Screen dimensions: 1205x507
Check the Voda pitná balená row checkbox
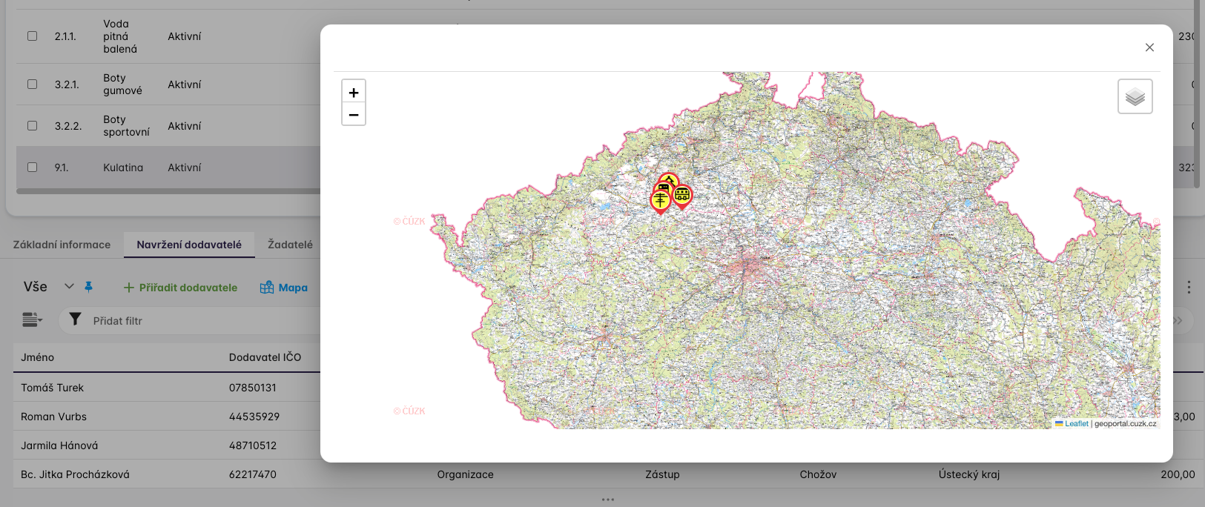tap(32, 36)
